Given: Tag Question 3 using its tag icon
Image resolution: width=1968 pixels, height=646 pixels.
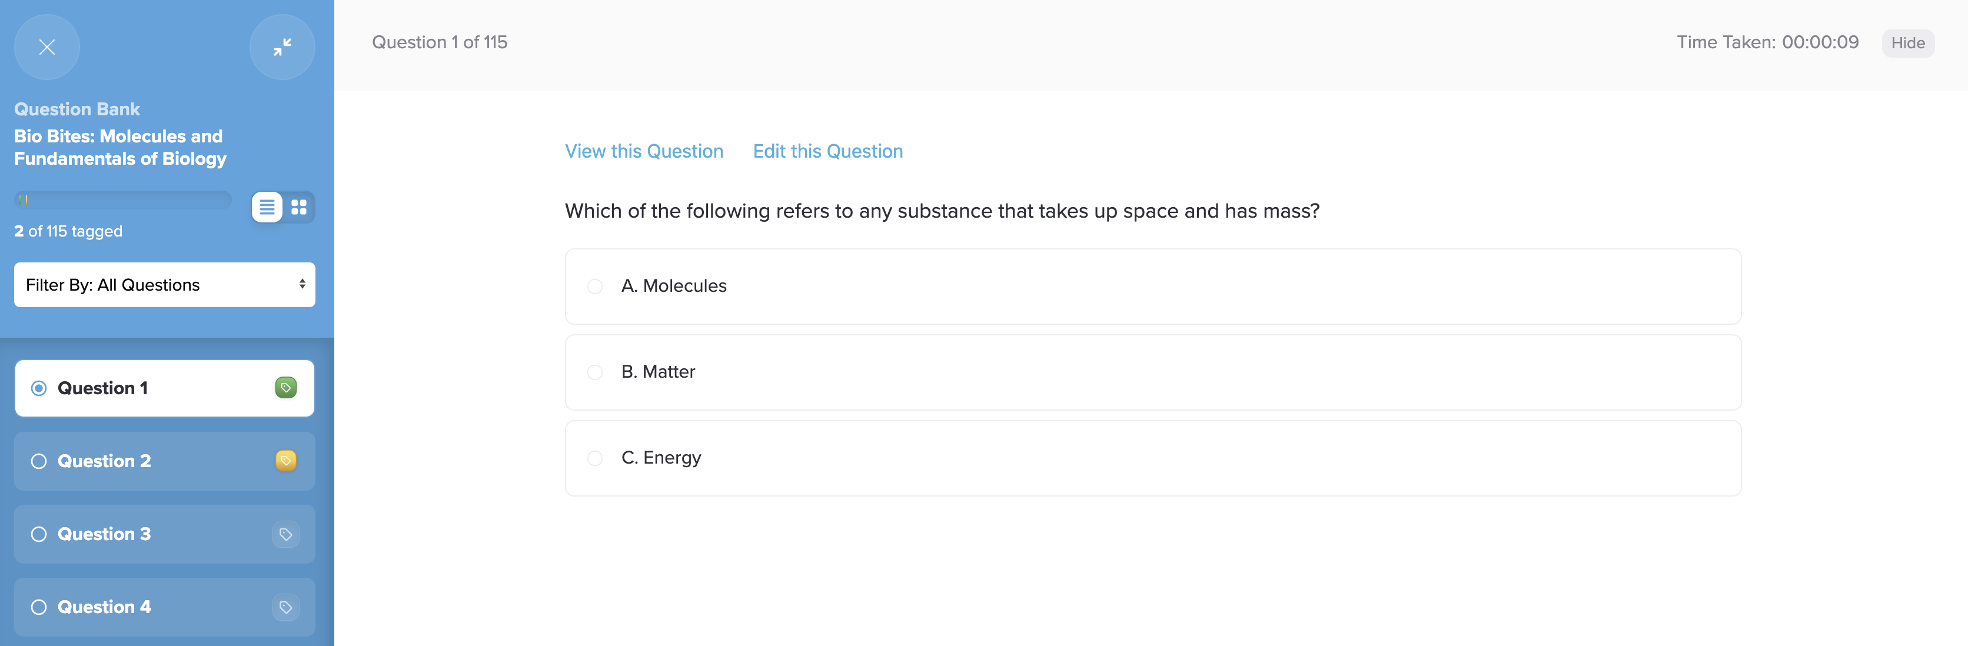Looking at the screenshot, I should [x=285, y=534].
